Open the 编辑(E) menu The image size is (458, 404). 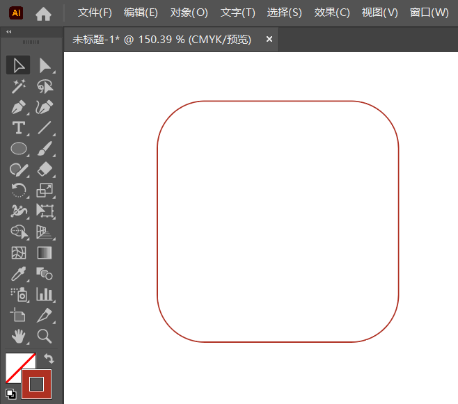pos(141,13)
